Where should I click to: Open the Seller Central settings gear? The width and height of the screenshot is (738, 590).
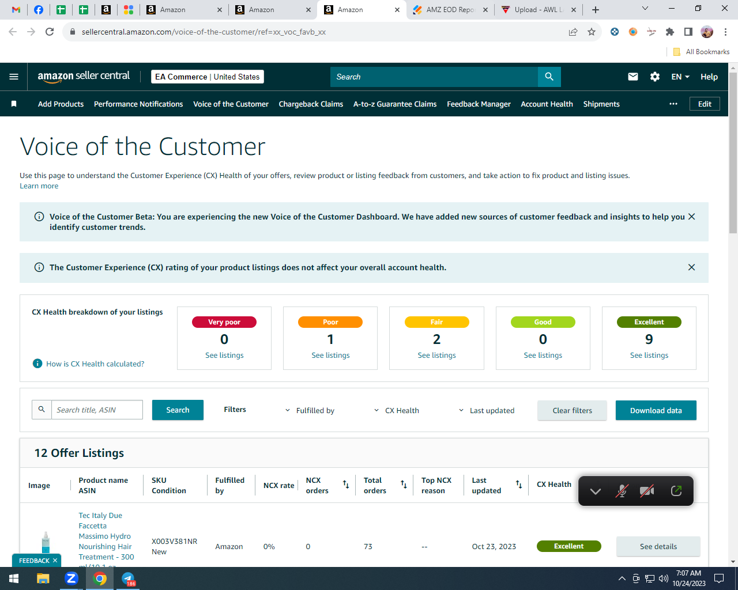pyautogui.click(x=655, y=77)
